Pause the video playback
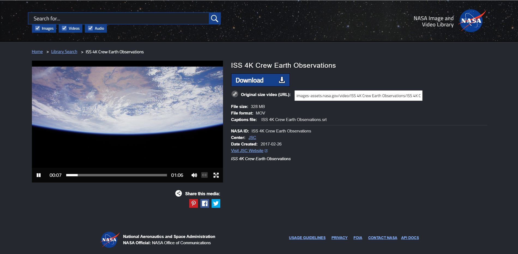Viewport: 518px width, 254px height. 39,175
